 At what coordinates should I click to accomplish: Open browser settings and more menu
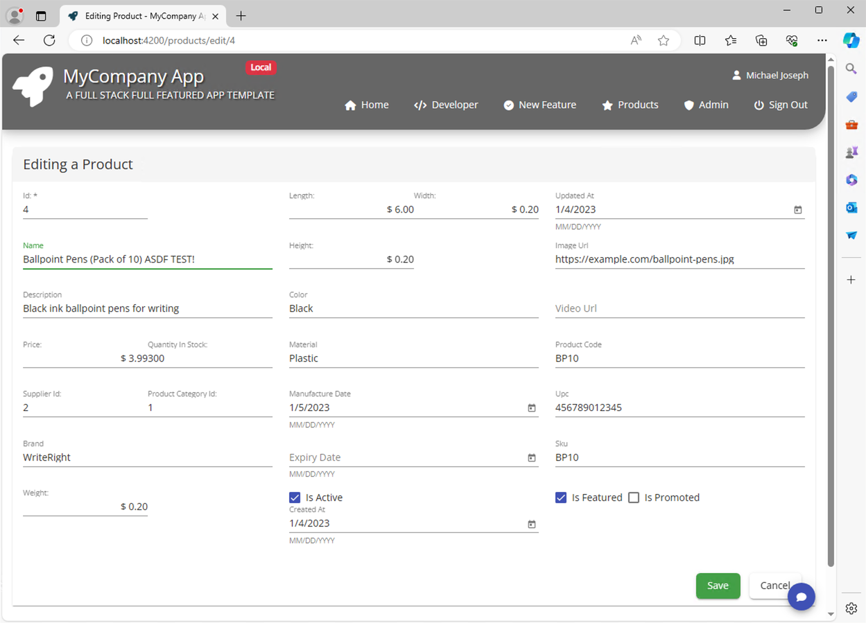(x=822, y=40)
